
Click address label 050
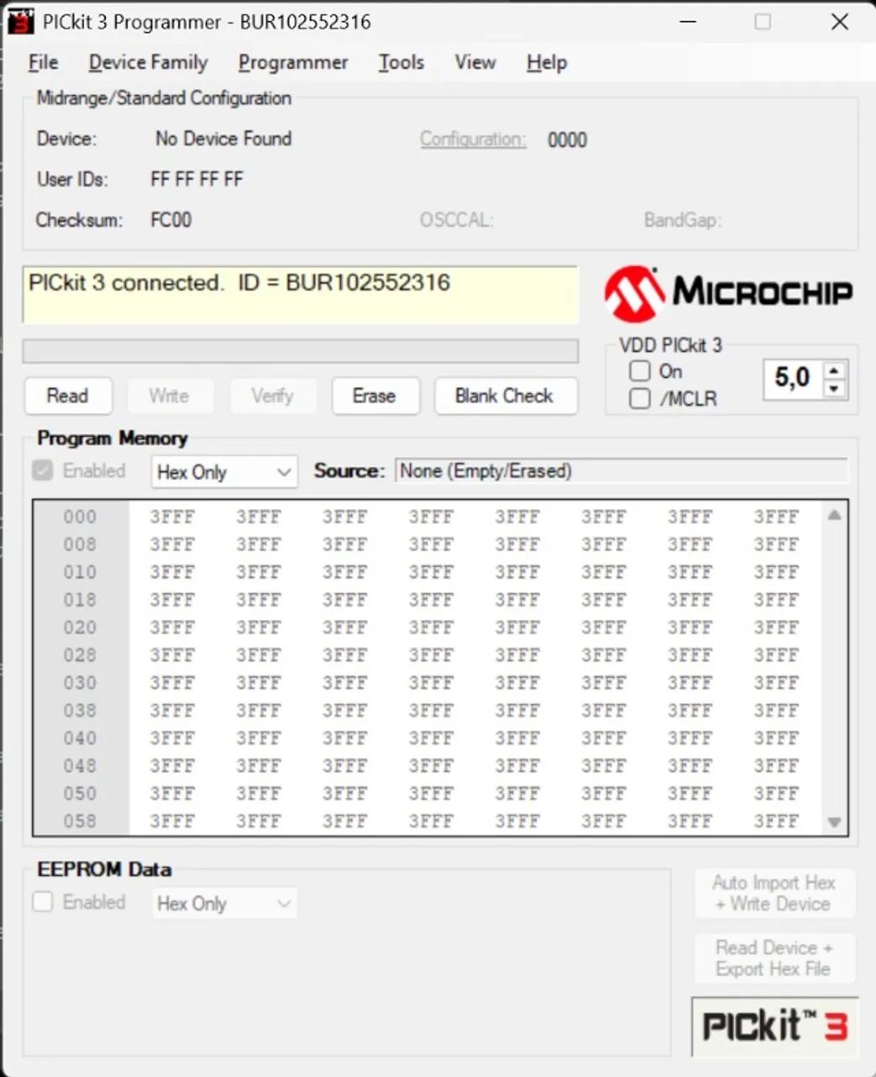point(80,793)
